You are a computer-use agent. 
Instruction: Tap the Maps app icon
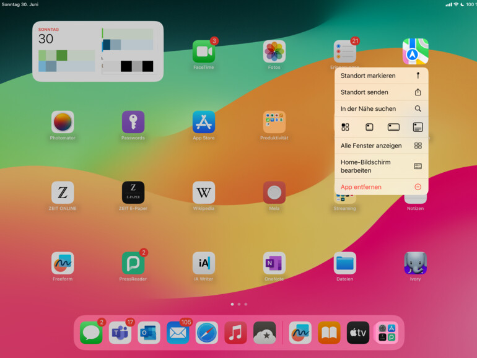pos(415,51)
